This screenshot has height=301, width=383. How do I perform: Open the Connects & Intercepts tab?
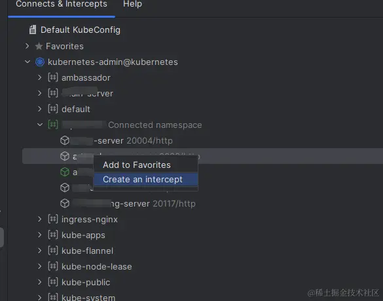click(62, 4)
